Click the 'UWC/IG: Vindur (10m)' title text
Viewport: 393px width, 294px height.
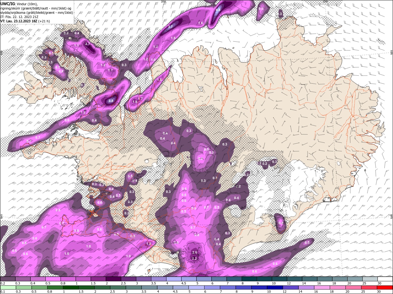18,4
